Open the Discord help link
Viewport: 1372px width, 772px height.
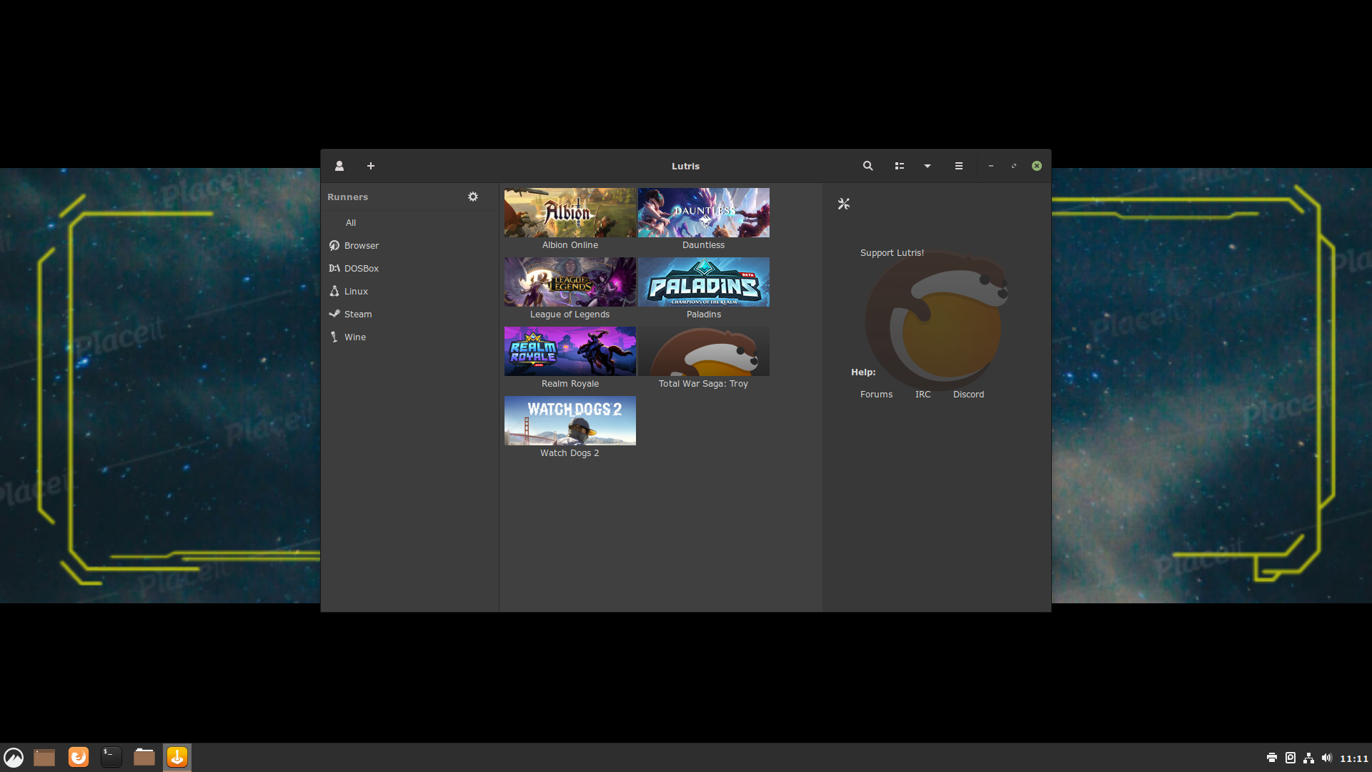pos(968,395)
